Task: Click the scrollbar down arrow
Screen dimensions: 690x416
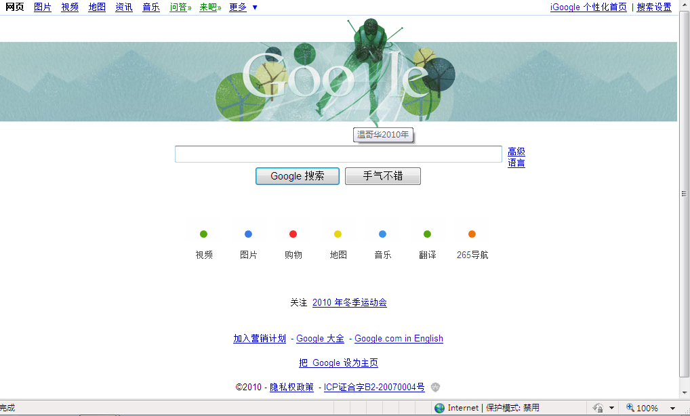Action: (x=684, y=393)
